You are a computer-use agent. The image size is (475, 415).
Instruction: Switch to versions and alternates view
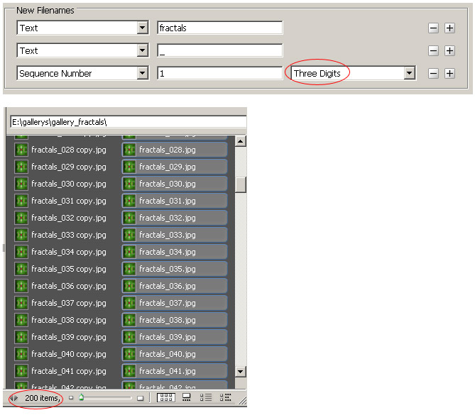[x=226, y=397]
